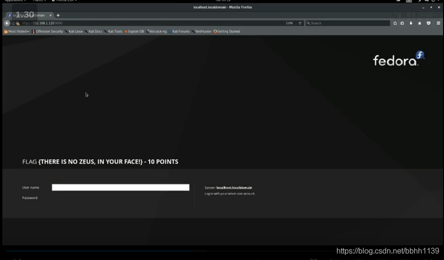Go to the Firefox home page icon
Screen dimensions: 444x260
(x=420, y=23)
